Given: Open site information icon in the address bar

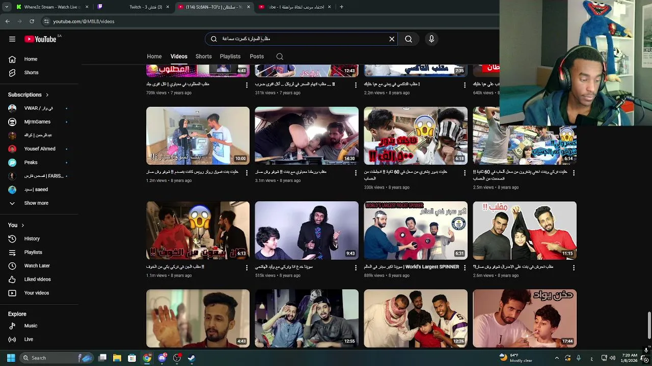Looking at the screenshot, I should coord(46,21).
